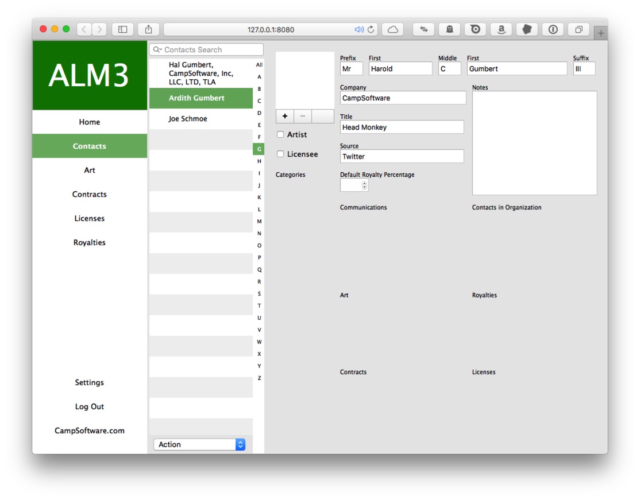
Task: Edit the Source field Twitter
Action: [402, 156]
